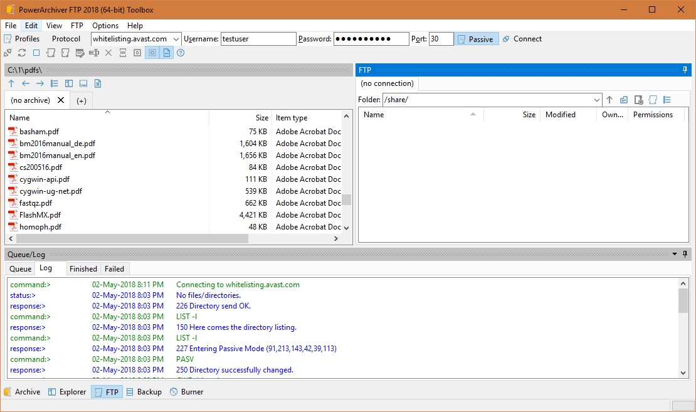Collapse the Queue/Log panel with its chevron
Screen dimensions: 696x412
pos(673,254)
